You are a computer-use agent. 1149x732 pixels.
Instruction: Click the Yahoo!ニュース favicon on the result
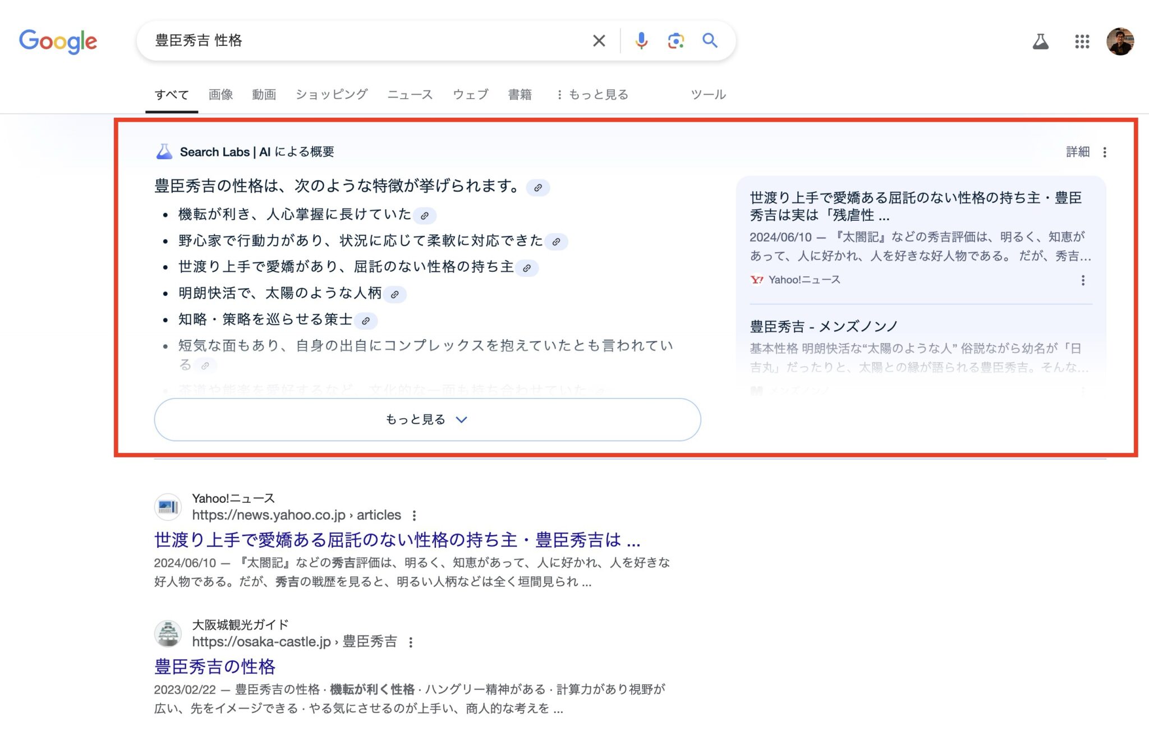[x=168, y=506]
